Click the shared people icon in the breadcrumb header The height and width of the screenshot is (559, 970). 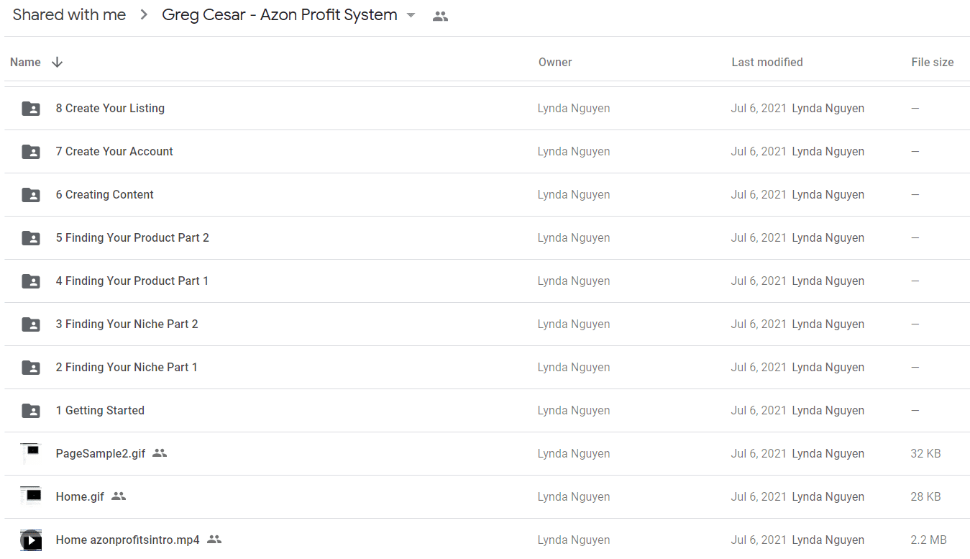click(441, 16)
